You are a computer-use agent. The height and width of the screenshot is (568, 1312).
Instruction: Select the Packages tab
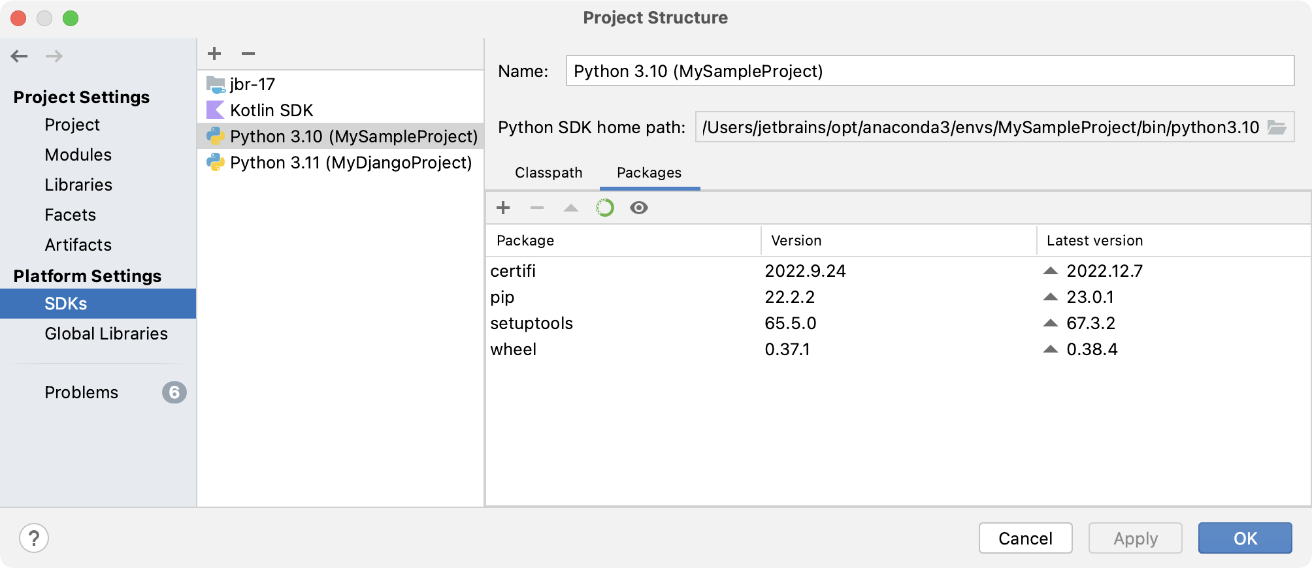coord(649,173)
